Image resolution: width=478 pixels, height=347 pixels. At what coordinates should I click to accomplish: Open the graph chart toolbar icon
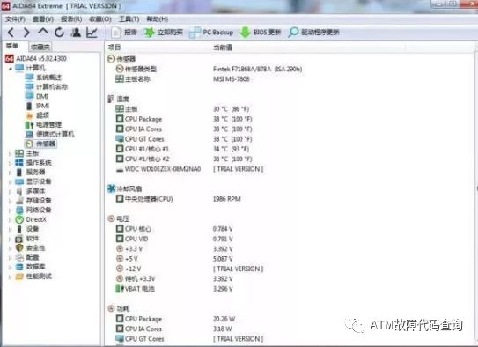[92, 33]
